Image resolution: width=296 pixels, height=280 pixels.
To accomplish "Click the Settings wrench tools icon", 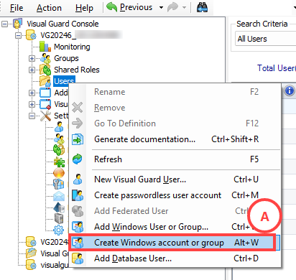I will [x=45, y=116].
